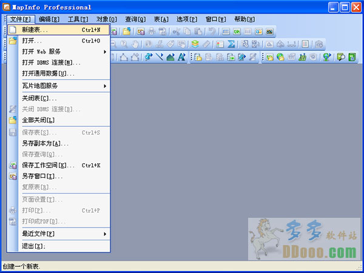
Task: Select the Grabber hand tool
Action: 135,44
